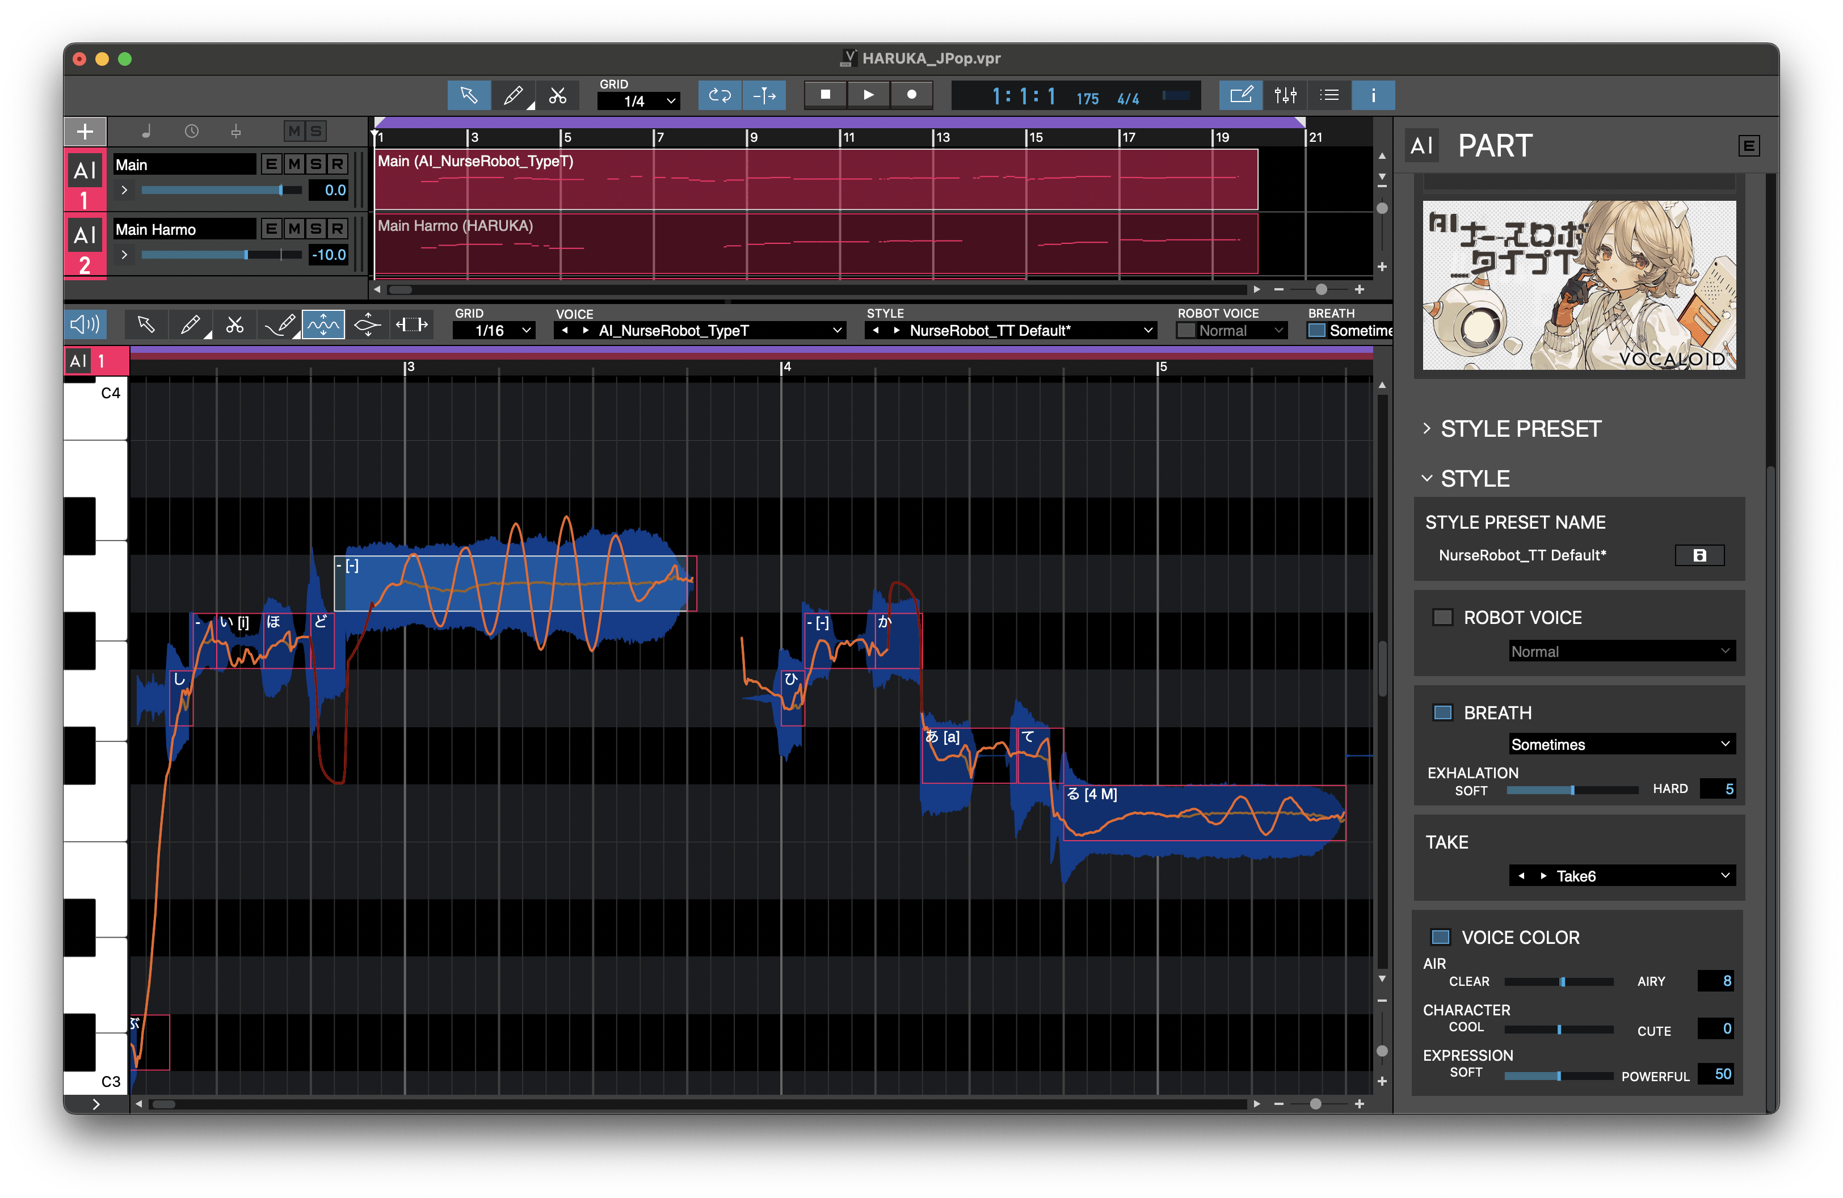
Task: Mute the Main track
Action: (294, 164)
